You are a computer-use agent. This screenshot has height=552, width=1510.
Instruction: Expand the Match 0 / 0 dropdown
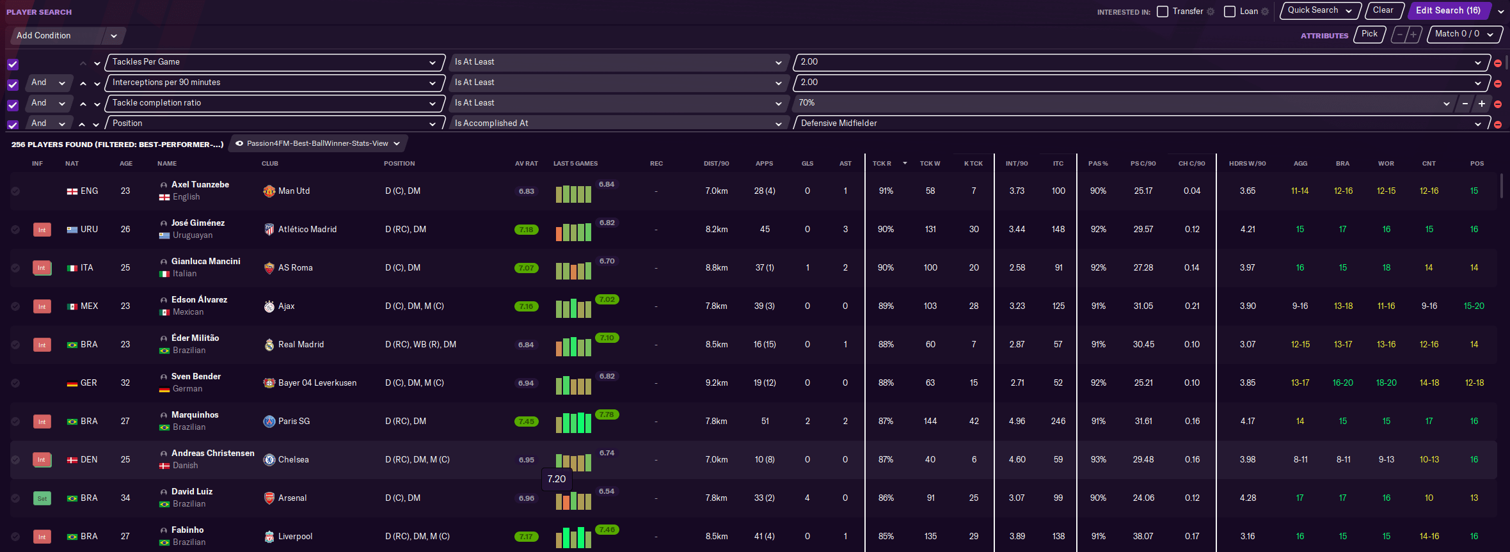(x=1465, y=34)
